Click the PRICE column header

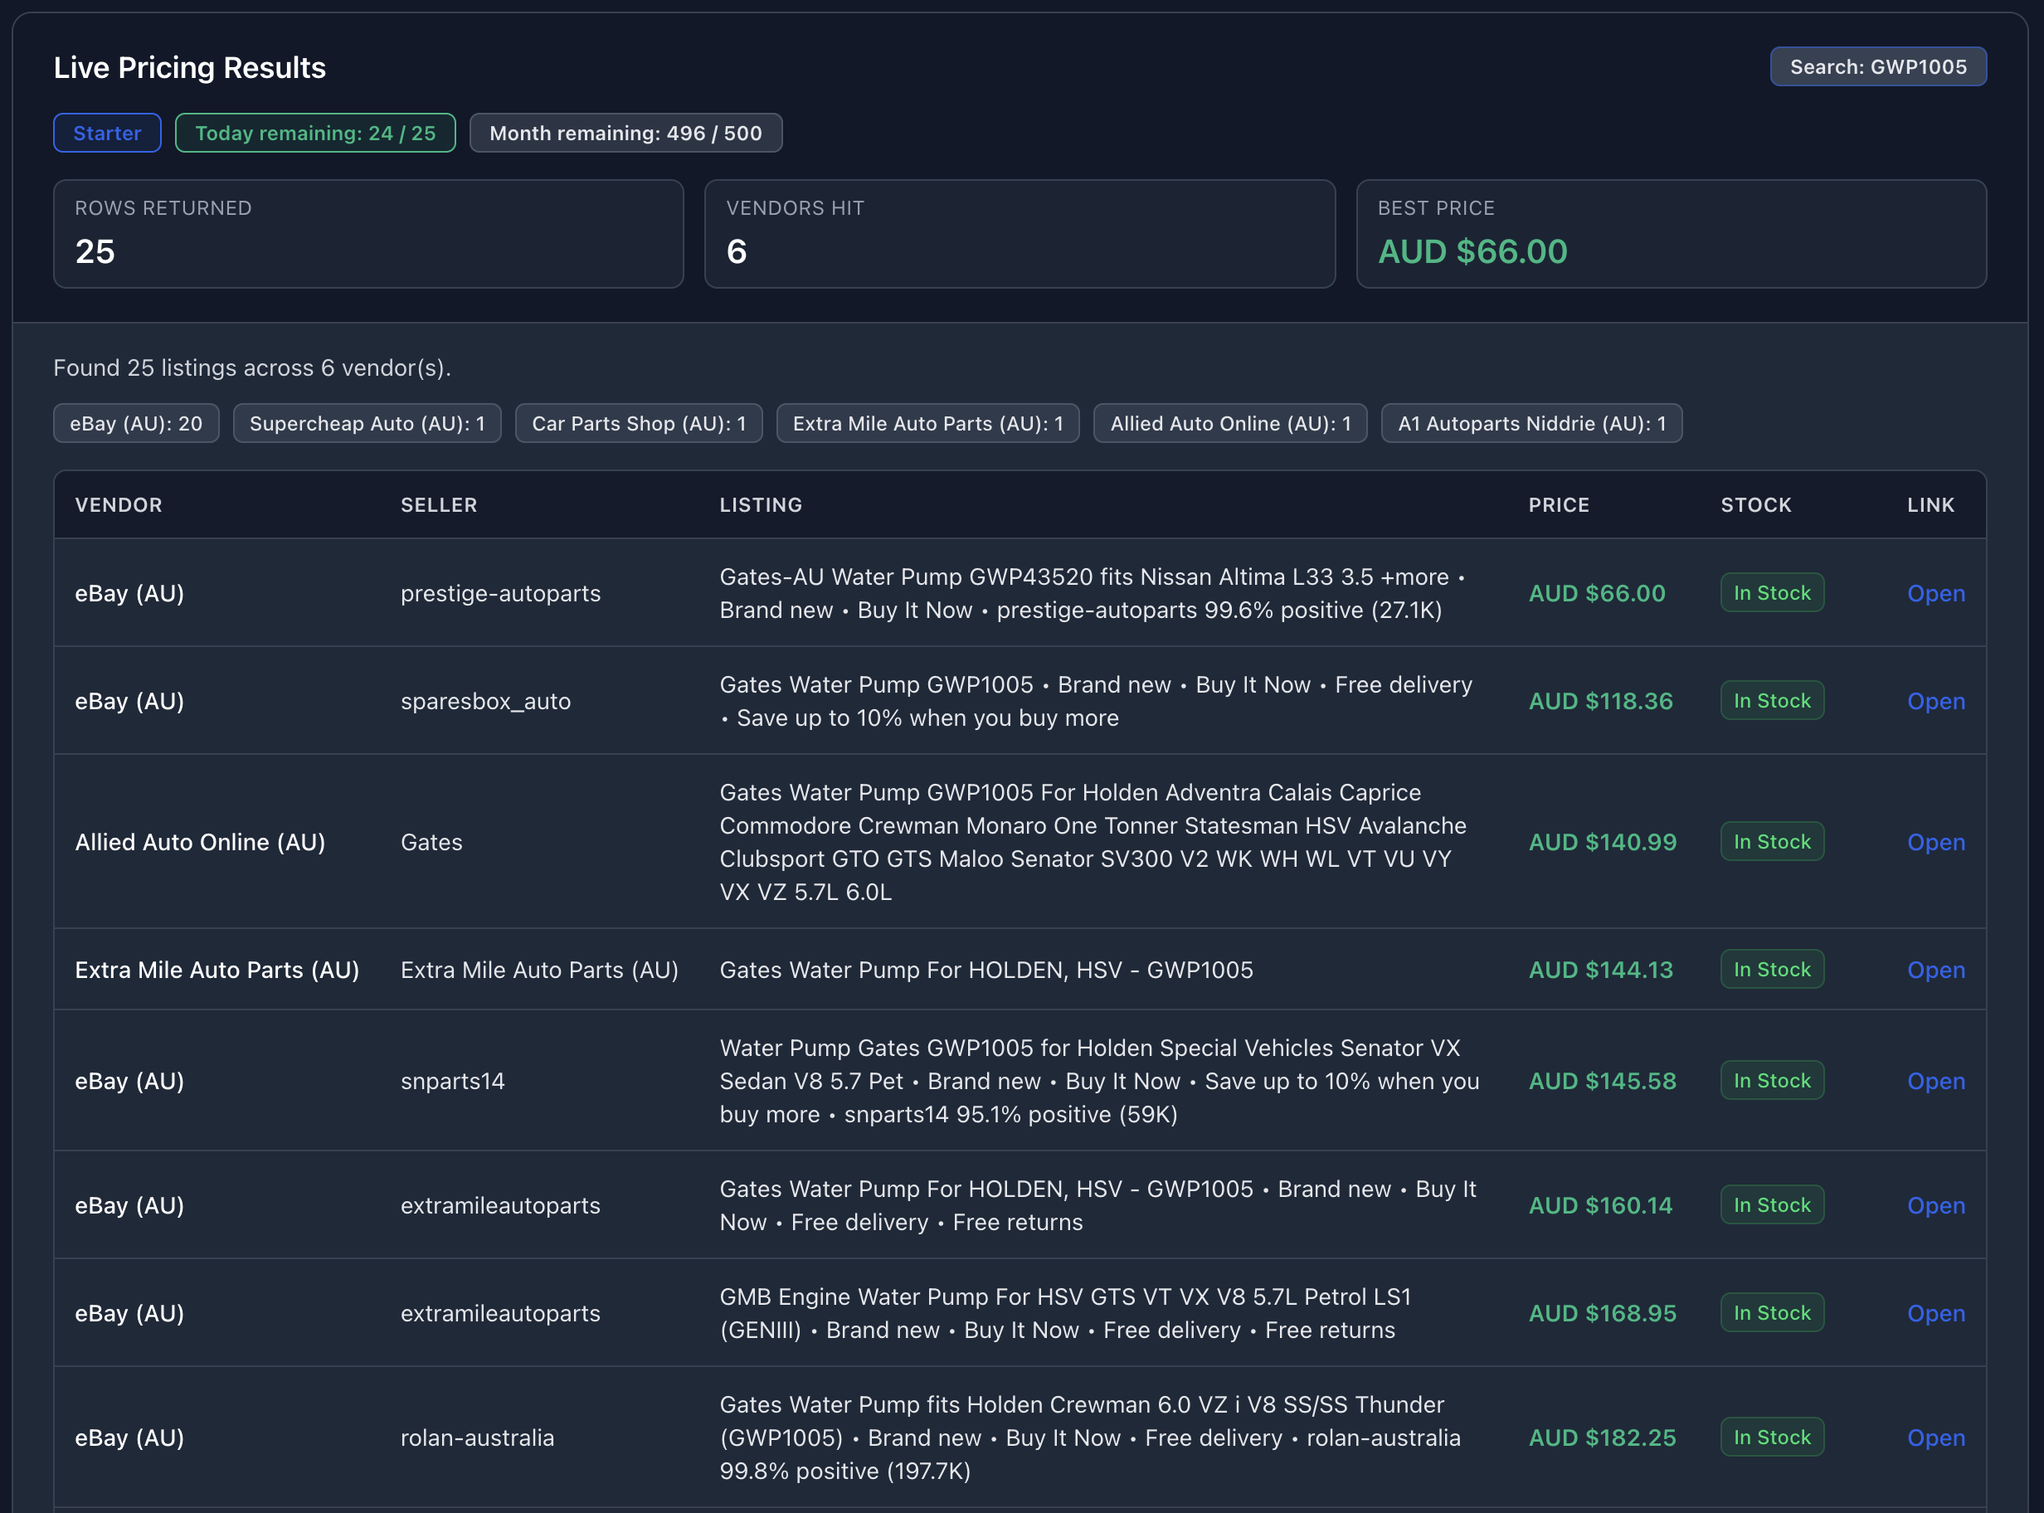coord(1559,504)
